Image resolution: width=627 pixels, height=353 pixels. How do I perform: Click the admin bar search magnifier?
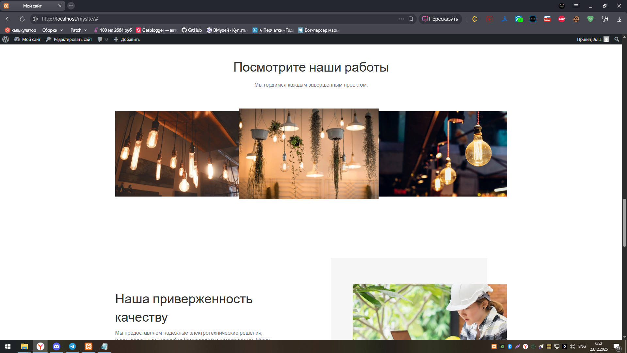617,39
